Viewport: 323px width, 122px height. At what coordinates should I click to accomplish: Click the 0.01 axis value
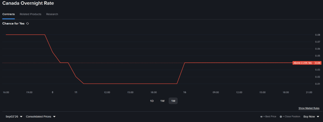coord(317,84)
